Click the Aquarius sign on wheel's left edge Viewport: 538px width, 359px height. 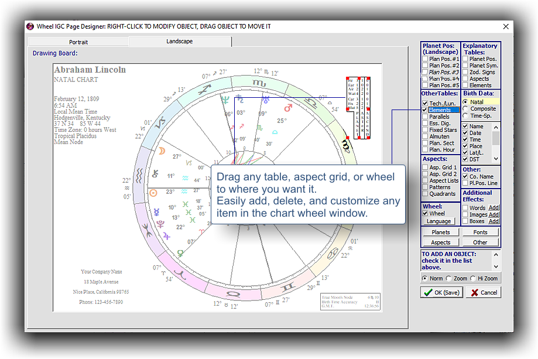coord(139,174)
